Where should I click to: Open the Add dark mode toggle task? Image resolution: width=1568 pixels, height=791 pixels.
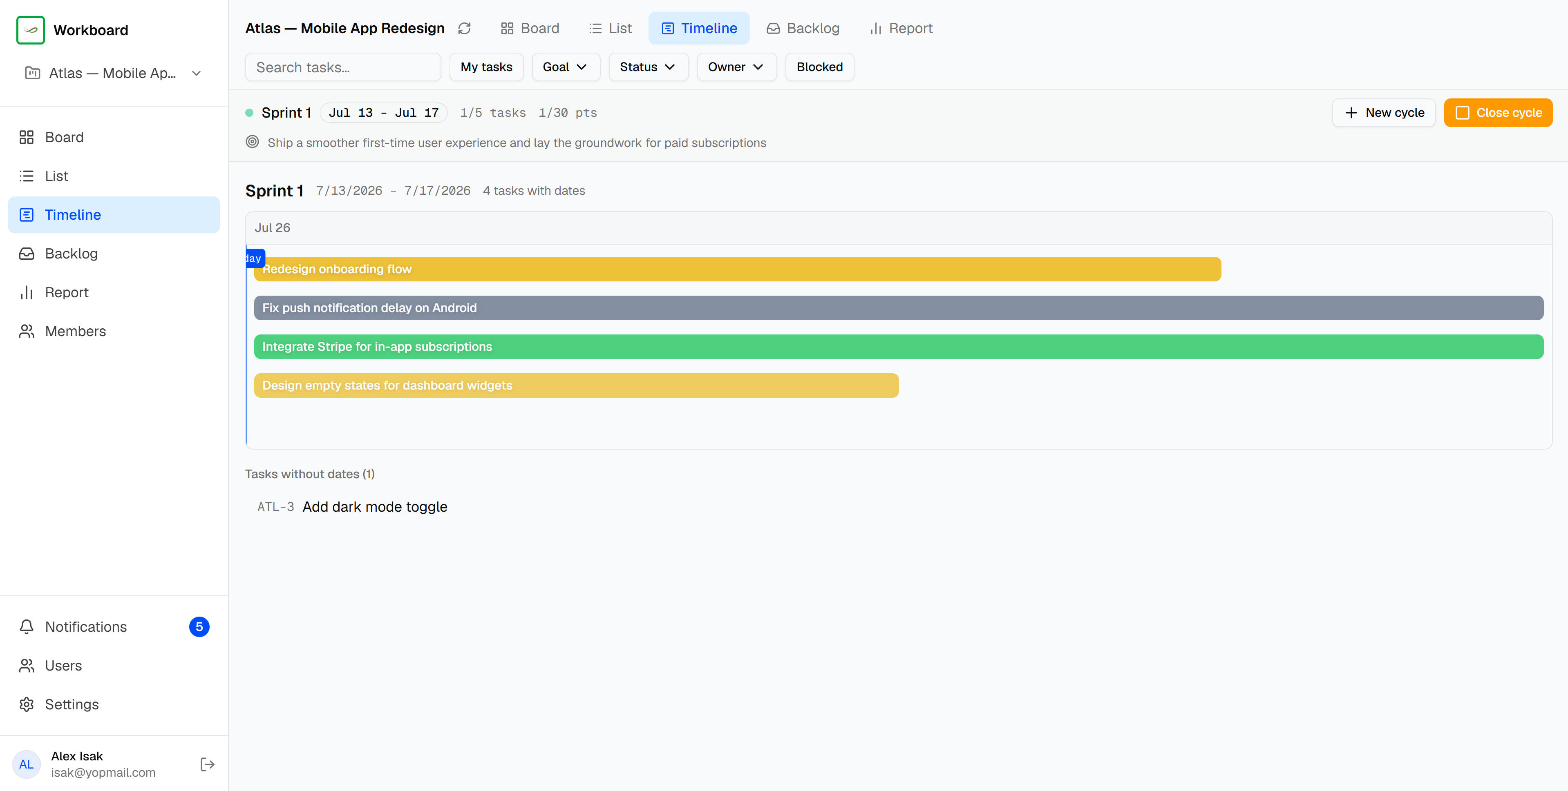click(374, 508)
